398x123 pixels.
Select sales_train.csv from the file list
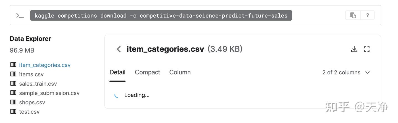pyautogui.click(x=38, y=84)
